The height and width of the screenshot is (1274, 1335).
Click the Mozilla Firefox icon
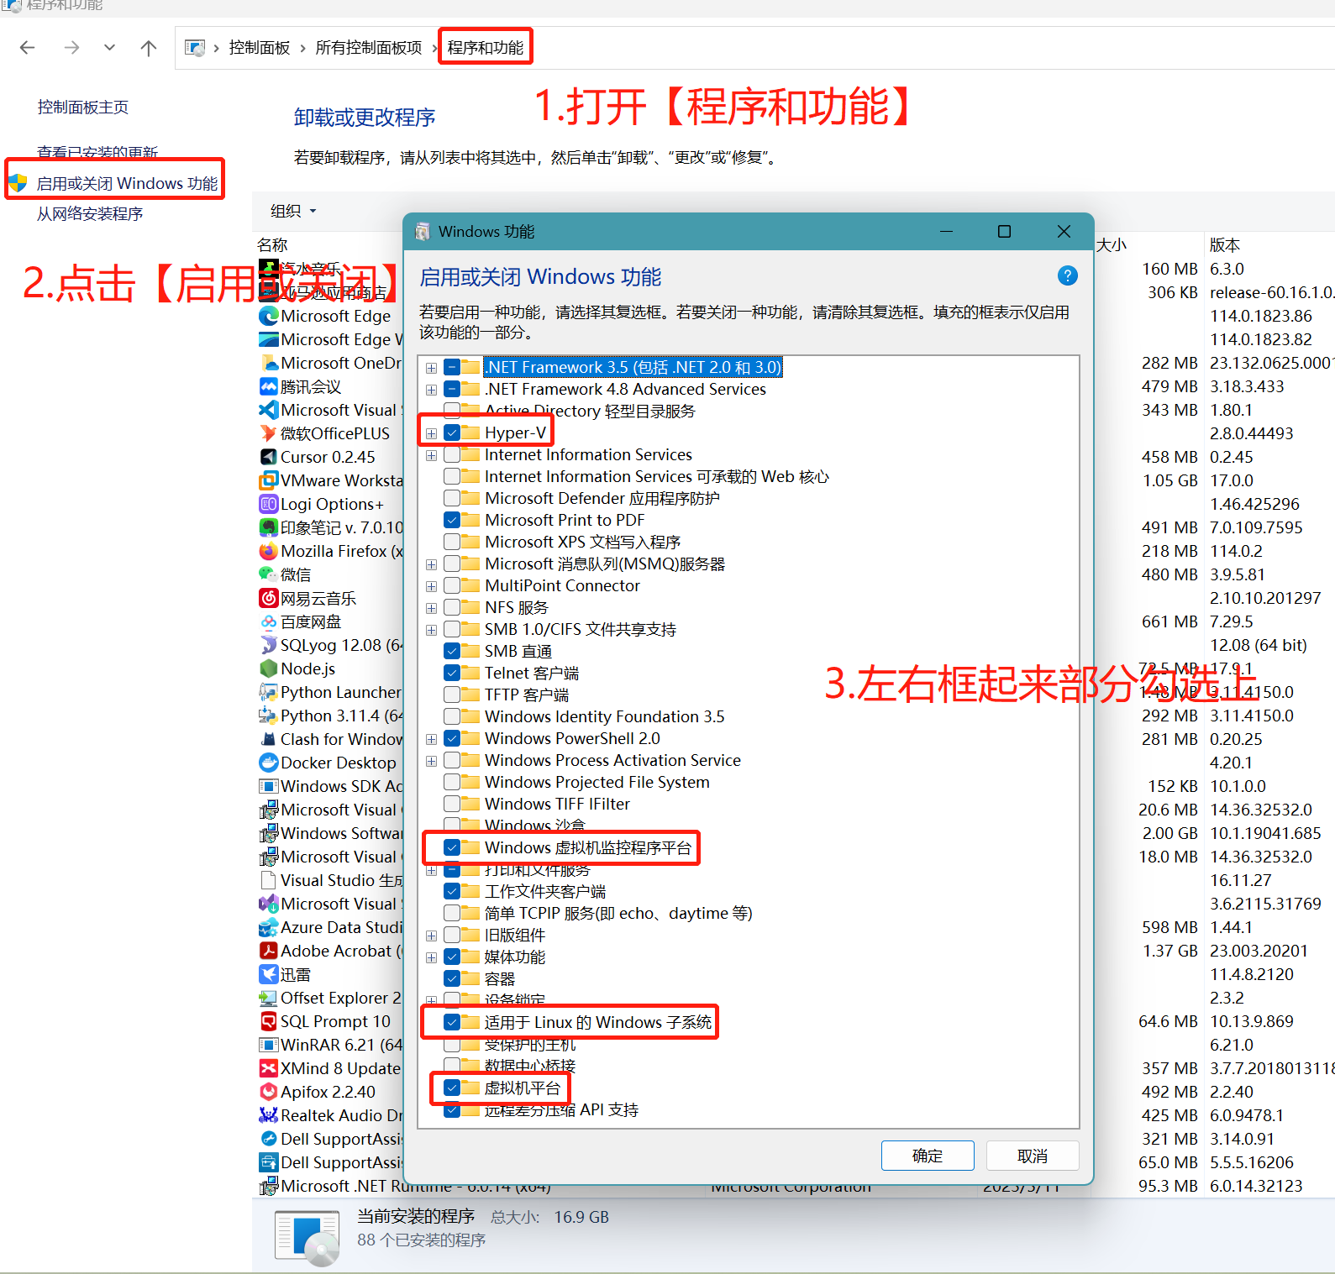click(268, 551)
